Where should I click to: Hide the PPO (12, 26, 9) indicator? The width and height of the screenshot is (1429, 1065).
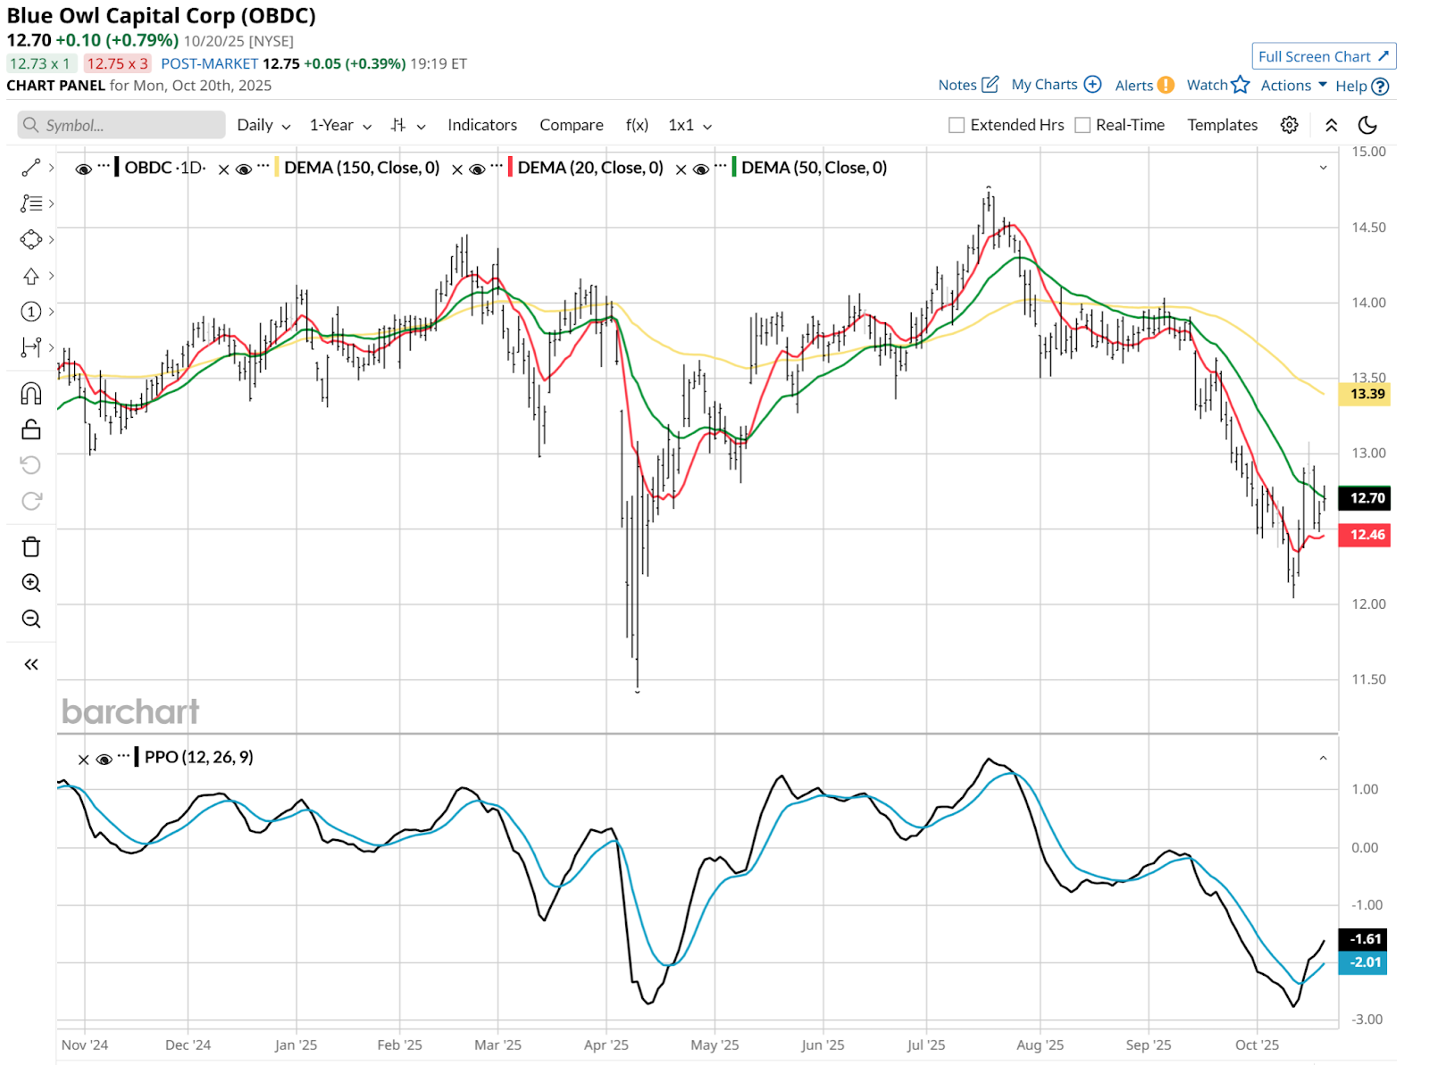tap(104, 759)
